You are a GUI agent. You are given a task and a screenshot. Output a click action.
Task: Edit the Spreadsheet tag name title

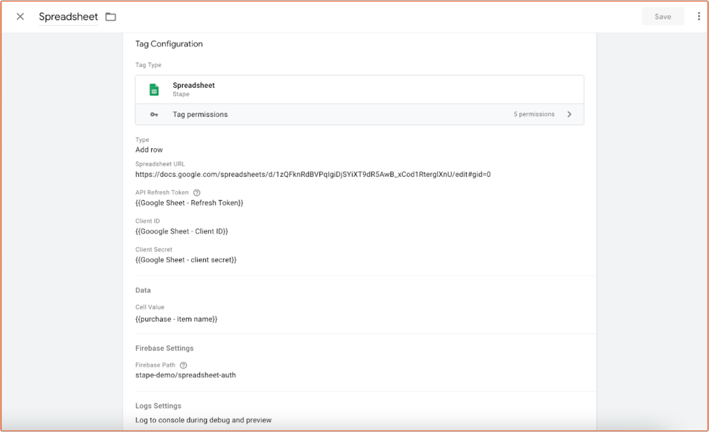[x=68, y=16]
